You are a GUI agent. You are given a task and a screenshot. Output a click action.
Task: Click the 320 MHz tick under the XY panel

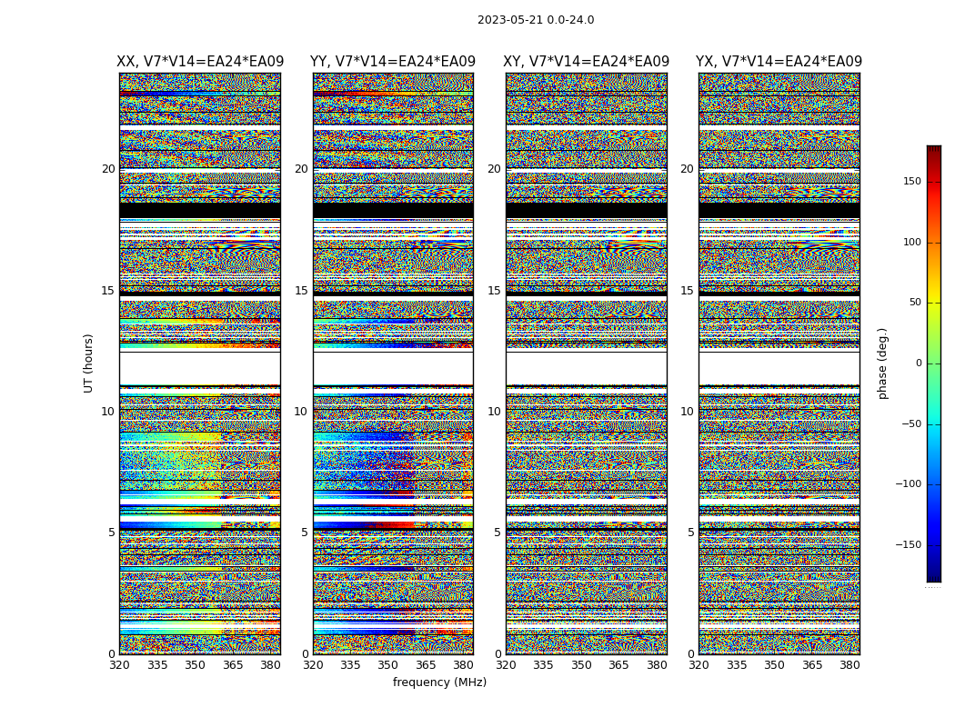[x=506, y=665]
